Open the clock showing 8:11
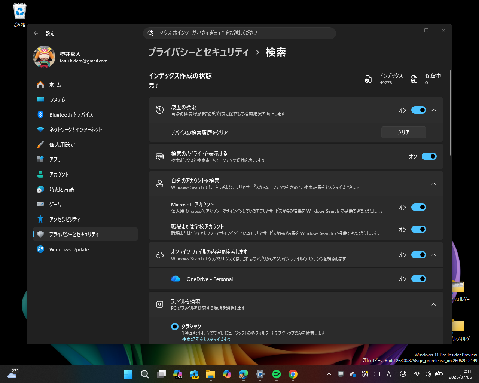 pyautogui.click(x=461, y=374)
